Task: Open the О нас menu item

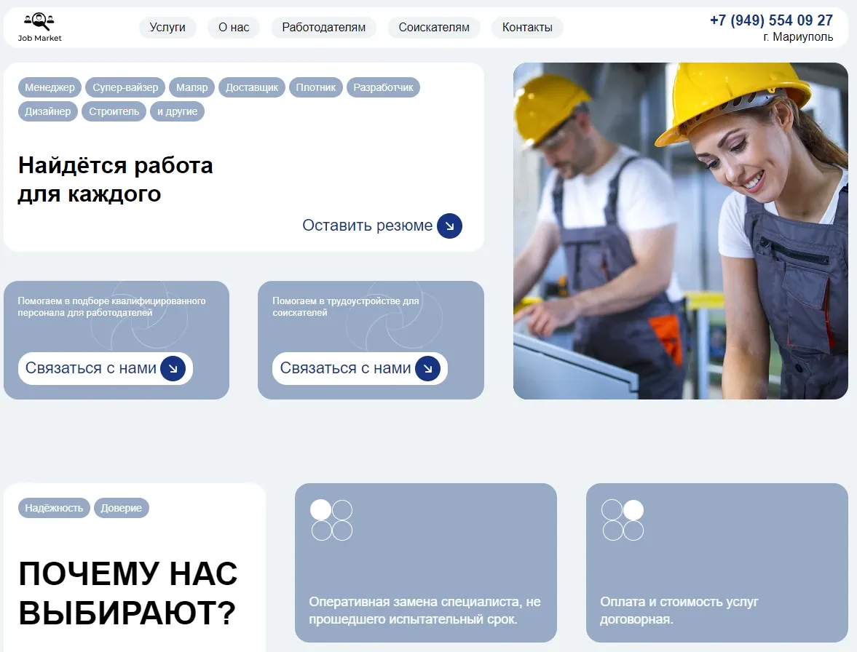Action: [x=234, y=28]
